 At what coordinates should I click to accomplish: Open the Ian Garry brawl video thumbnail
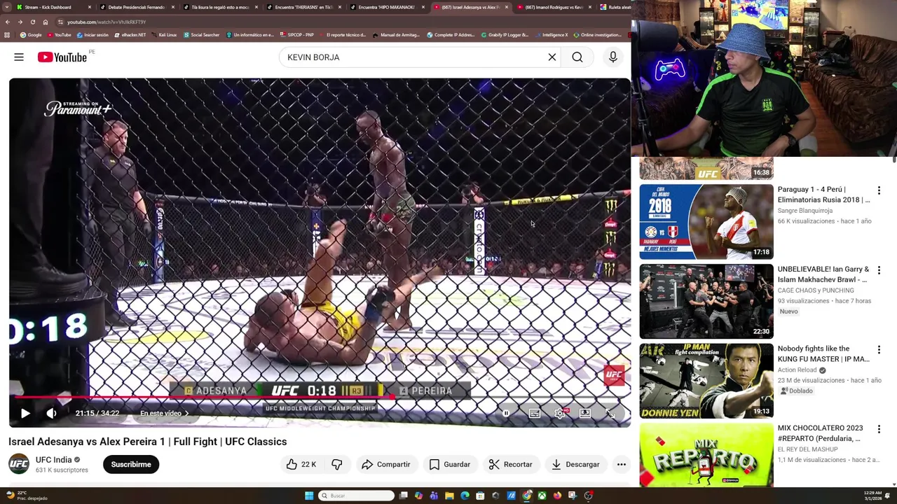click(x=706, y=302)
